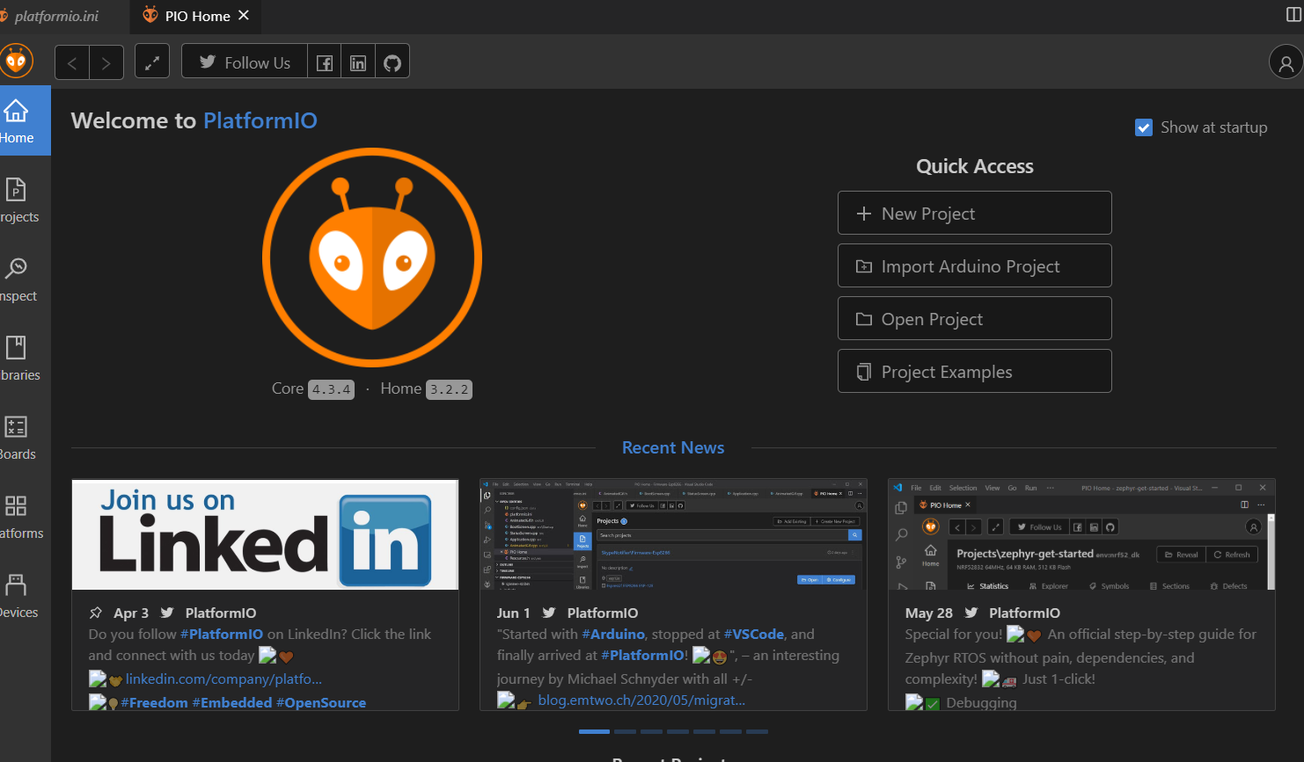Click the user account icon at top right
This screenshot has width=1304, height=762.
[x=1286, y=62]
